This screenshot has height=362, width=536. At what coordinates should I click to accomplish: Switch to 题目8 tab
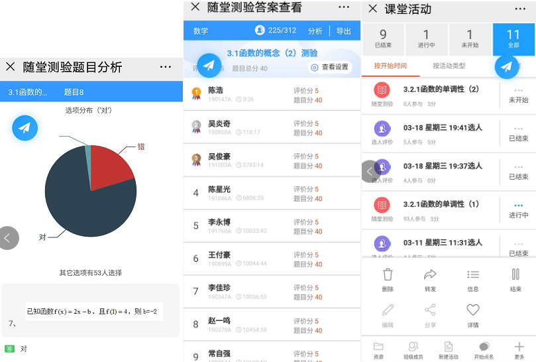(x=74, y=91)
